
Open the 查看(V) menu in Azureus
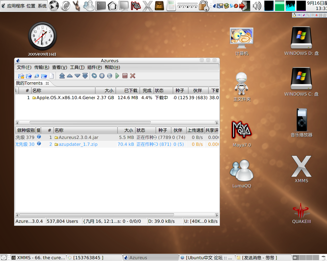(60, 67)
